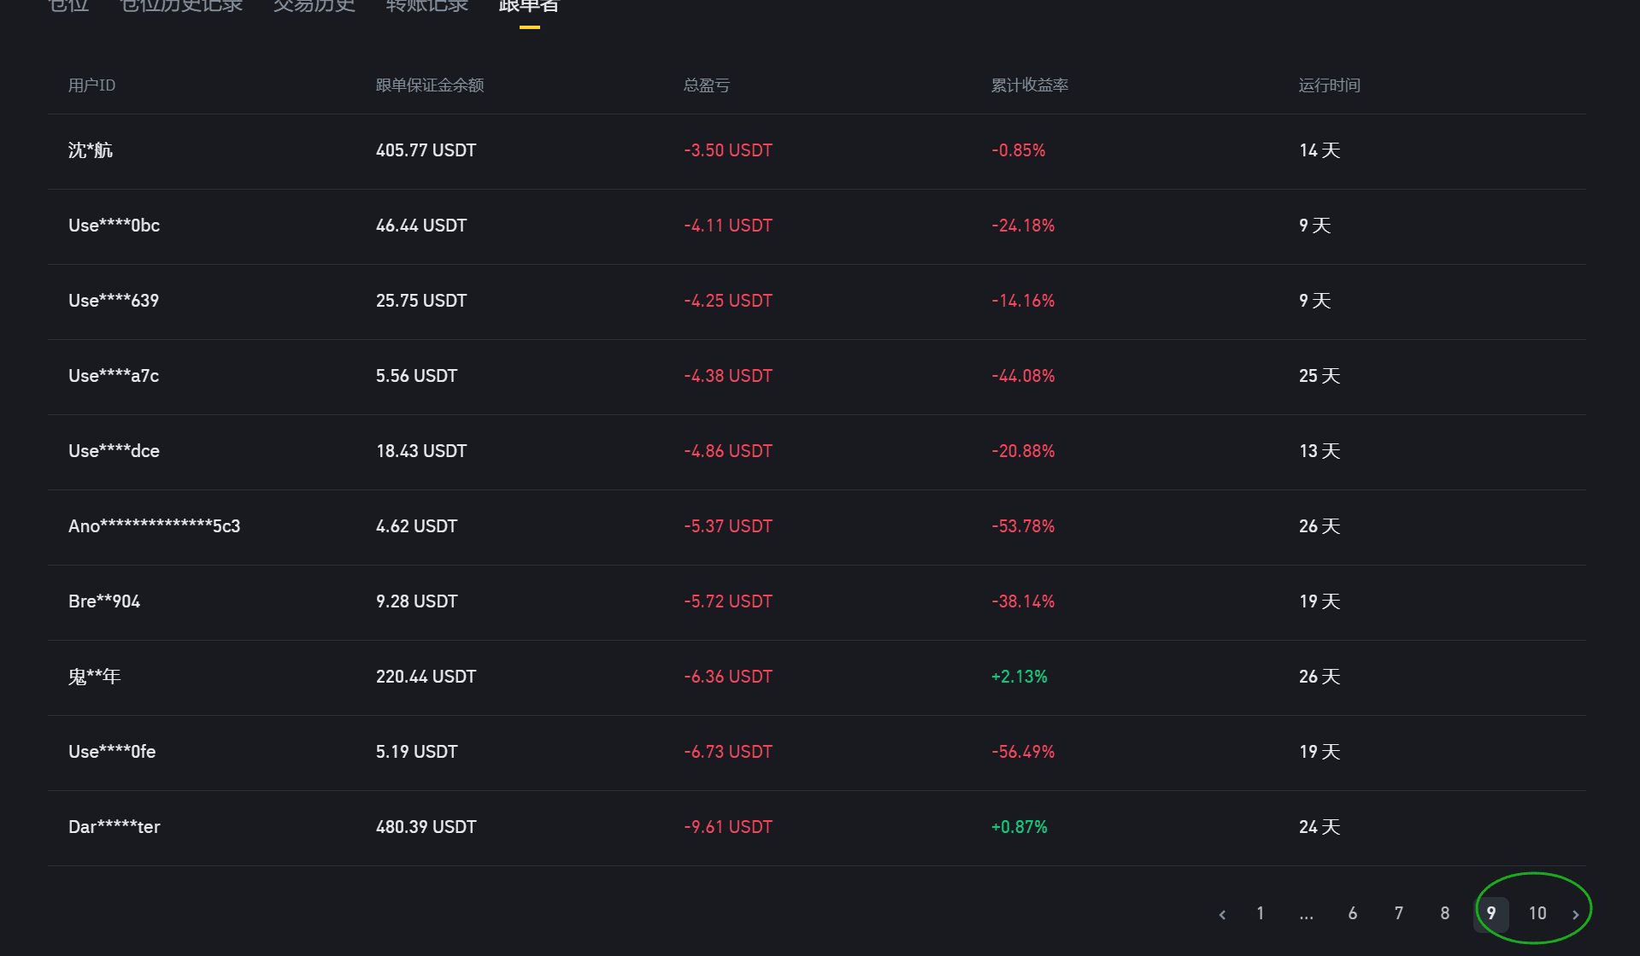Select page 8 in pagination
This screenshot has width=1640, height=956.
pyautogui.click(x=1445, y=913)
